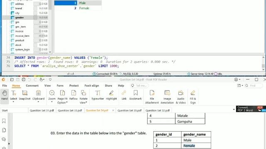This screenshot has width=266, height=149.
Task: Insert Audio & Video
Action: pos(181,97)
